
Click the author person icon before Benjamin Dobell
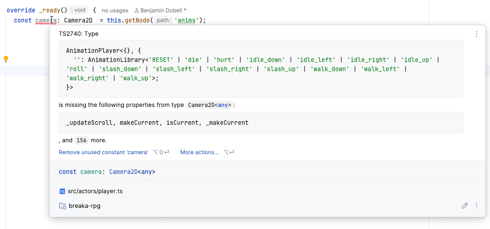[x=136, y=10]
